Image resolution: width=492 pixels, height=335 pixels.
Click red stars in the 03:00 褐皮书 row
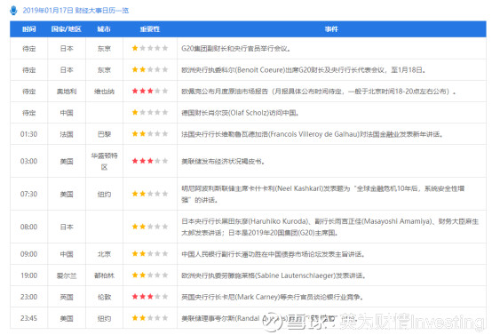(x=142, y=161)
